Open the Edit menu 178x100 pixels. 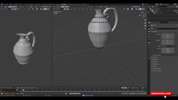pos(7,4)
